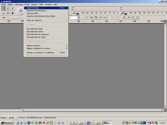Image resolution: width=167 pixels, height=125 pixels.
Task: Click the horizontal scrollbar left arrow
Action: (x=23, y=110)
